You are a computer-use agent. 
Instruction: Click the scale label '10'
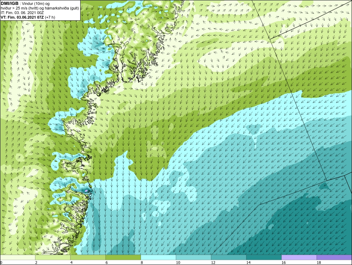tap(178, 263)
